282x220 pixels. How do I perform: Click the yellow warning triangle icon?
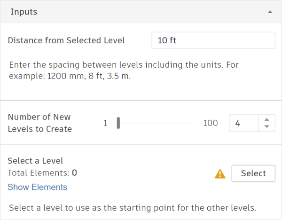coord(219,173)
